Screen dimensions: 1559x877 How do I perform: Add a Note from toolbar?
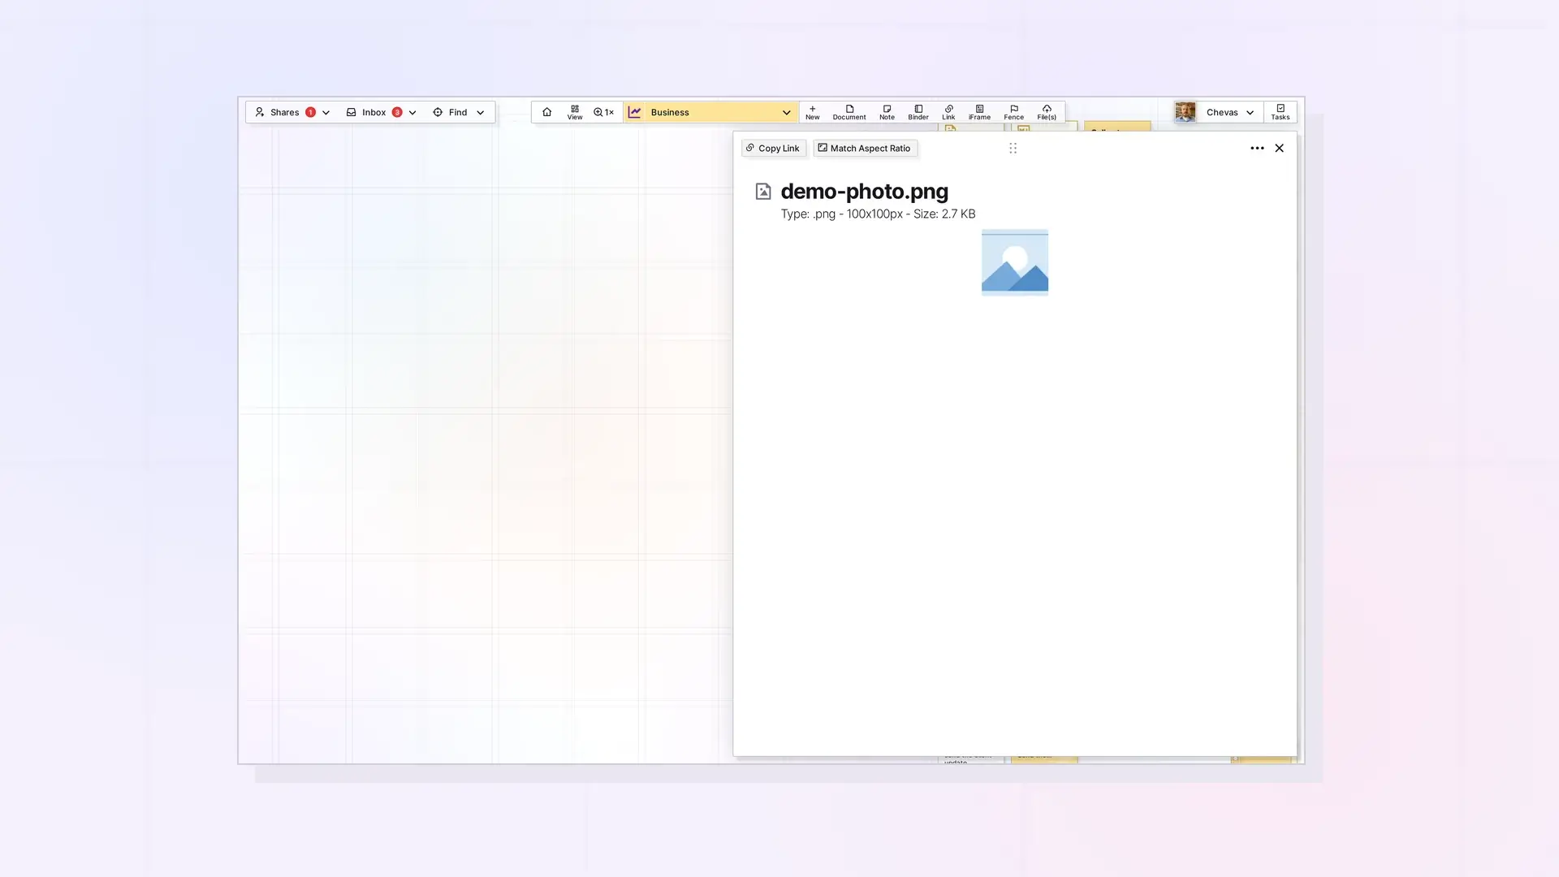887,112
